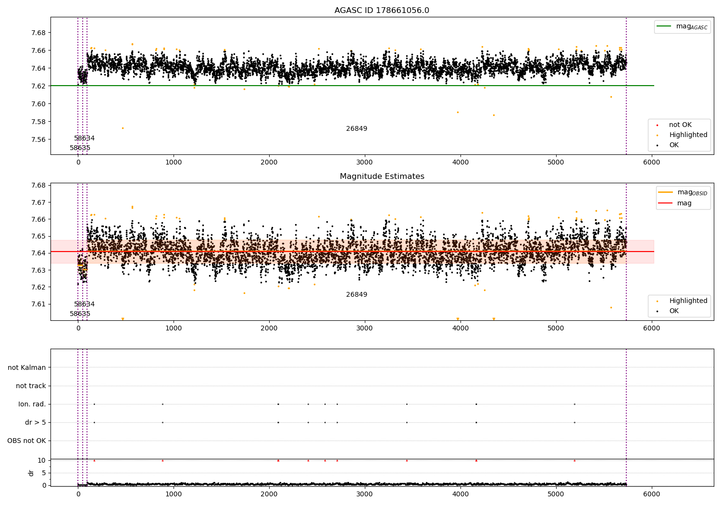Click the orange low marker near x=3970 in Magnitude Estimates
The width and height of the screenshot is (721, 505).
[458, 319]
